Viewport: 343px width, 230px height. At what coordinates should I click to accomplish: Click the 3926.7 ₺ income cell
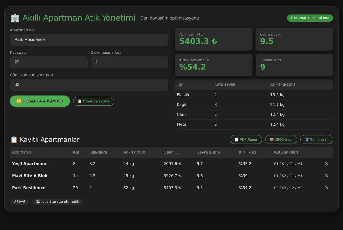[172, 176]
